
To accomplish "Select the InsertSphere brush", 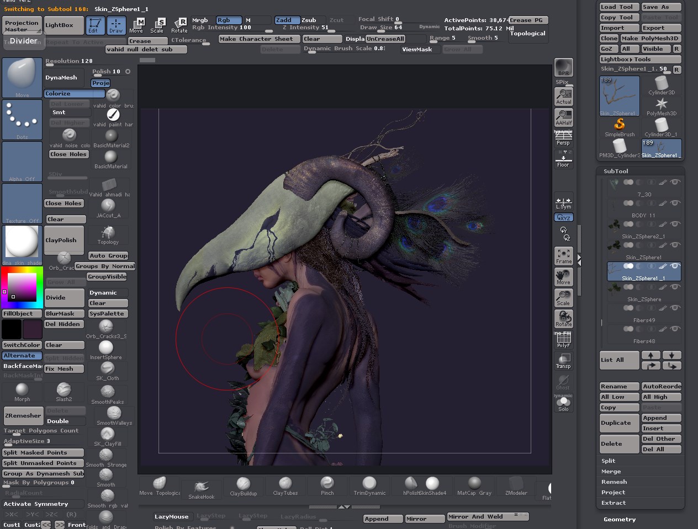I will click(106, 350).
